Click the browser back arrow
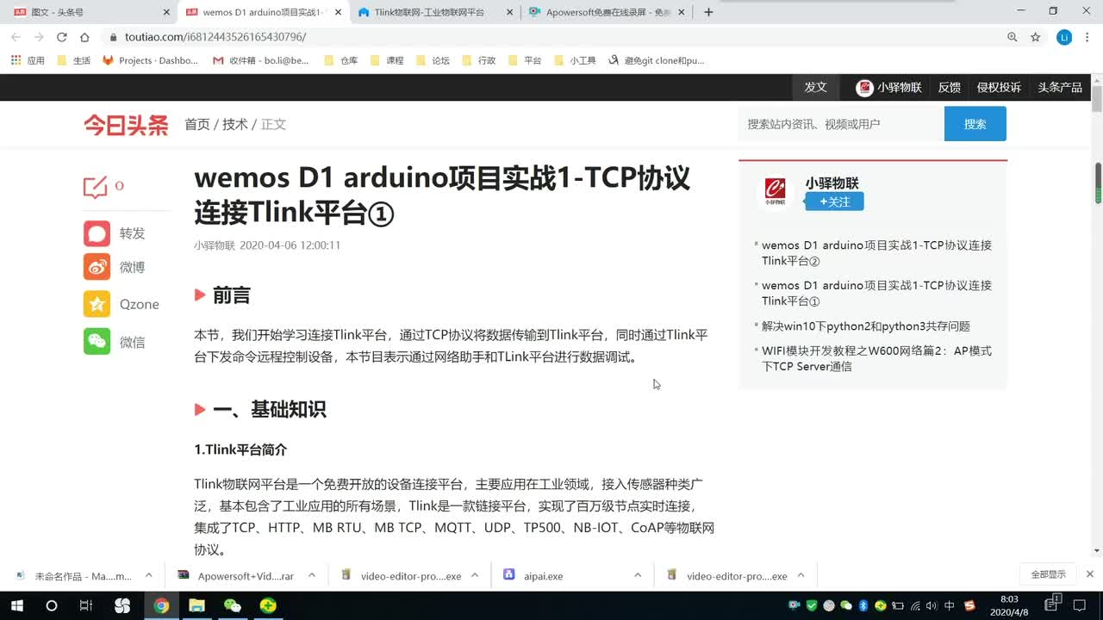Screen dimensions: 1103x620 pyautogui.click(x=16, y=37)
